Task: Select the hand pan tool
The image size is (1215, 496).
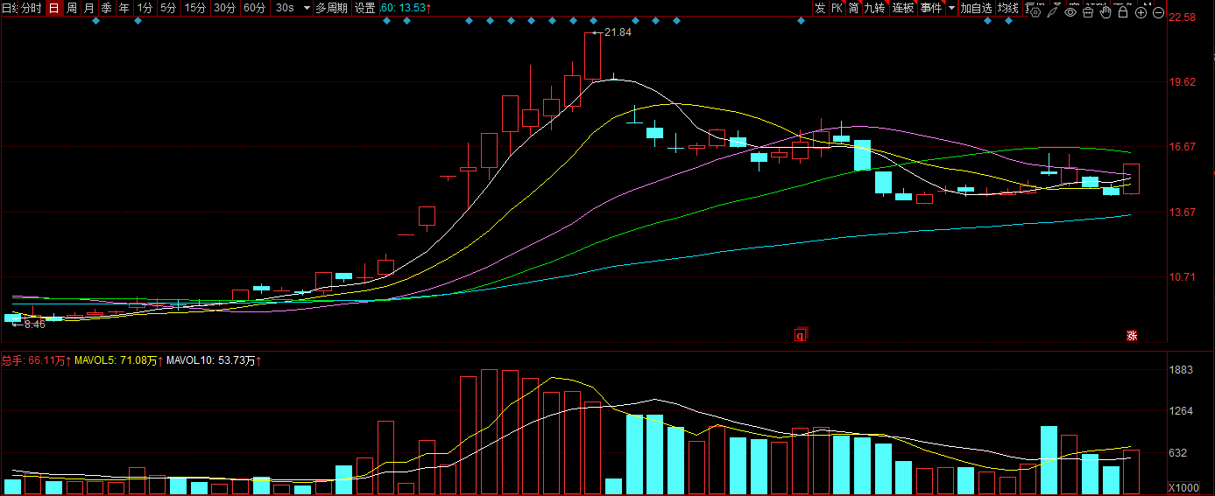Action: click(x=1106, y=11)
